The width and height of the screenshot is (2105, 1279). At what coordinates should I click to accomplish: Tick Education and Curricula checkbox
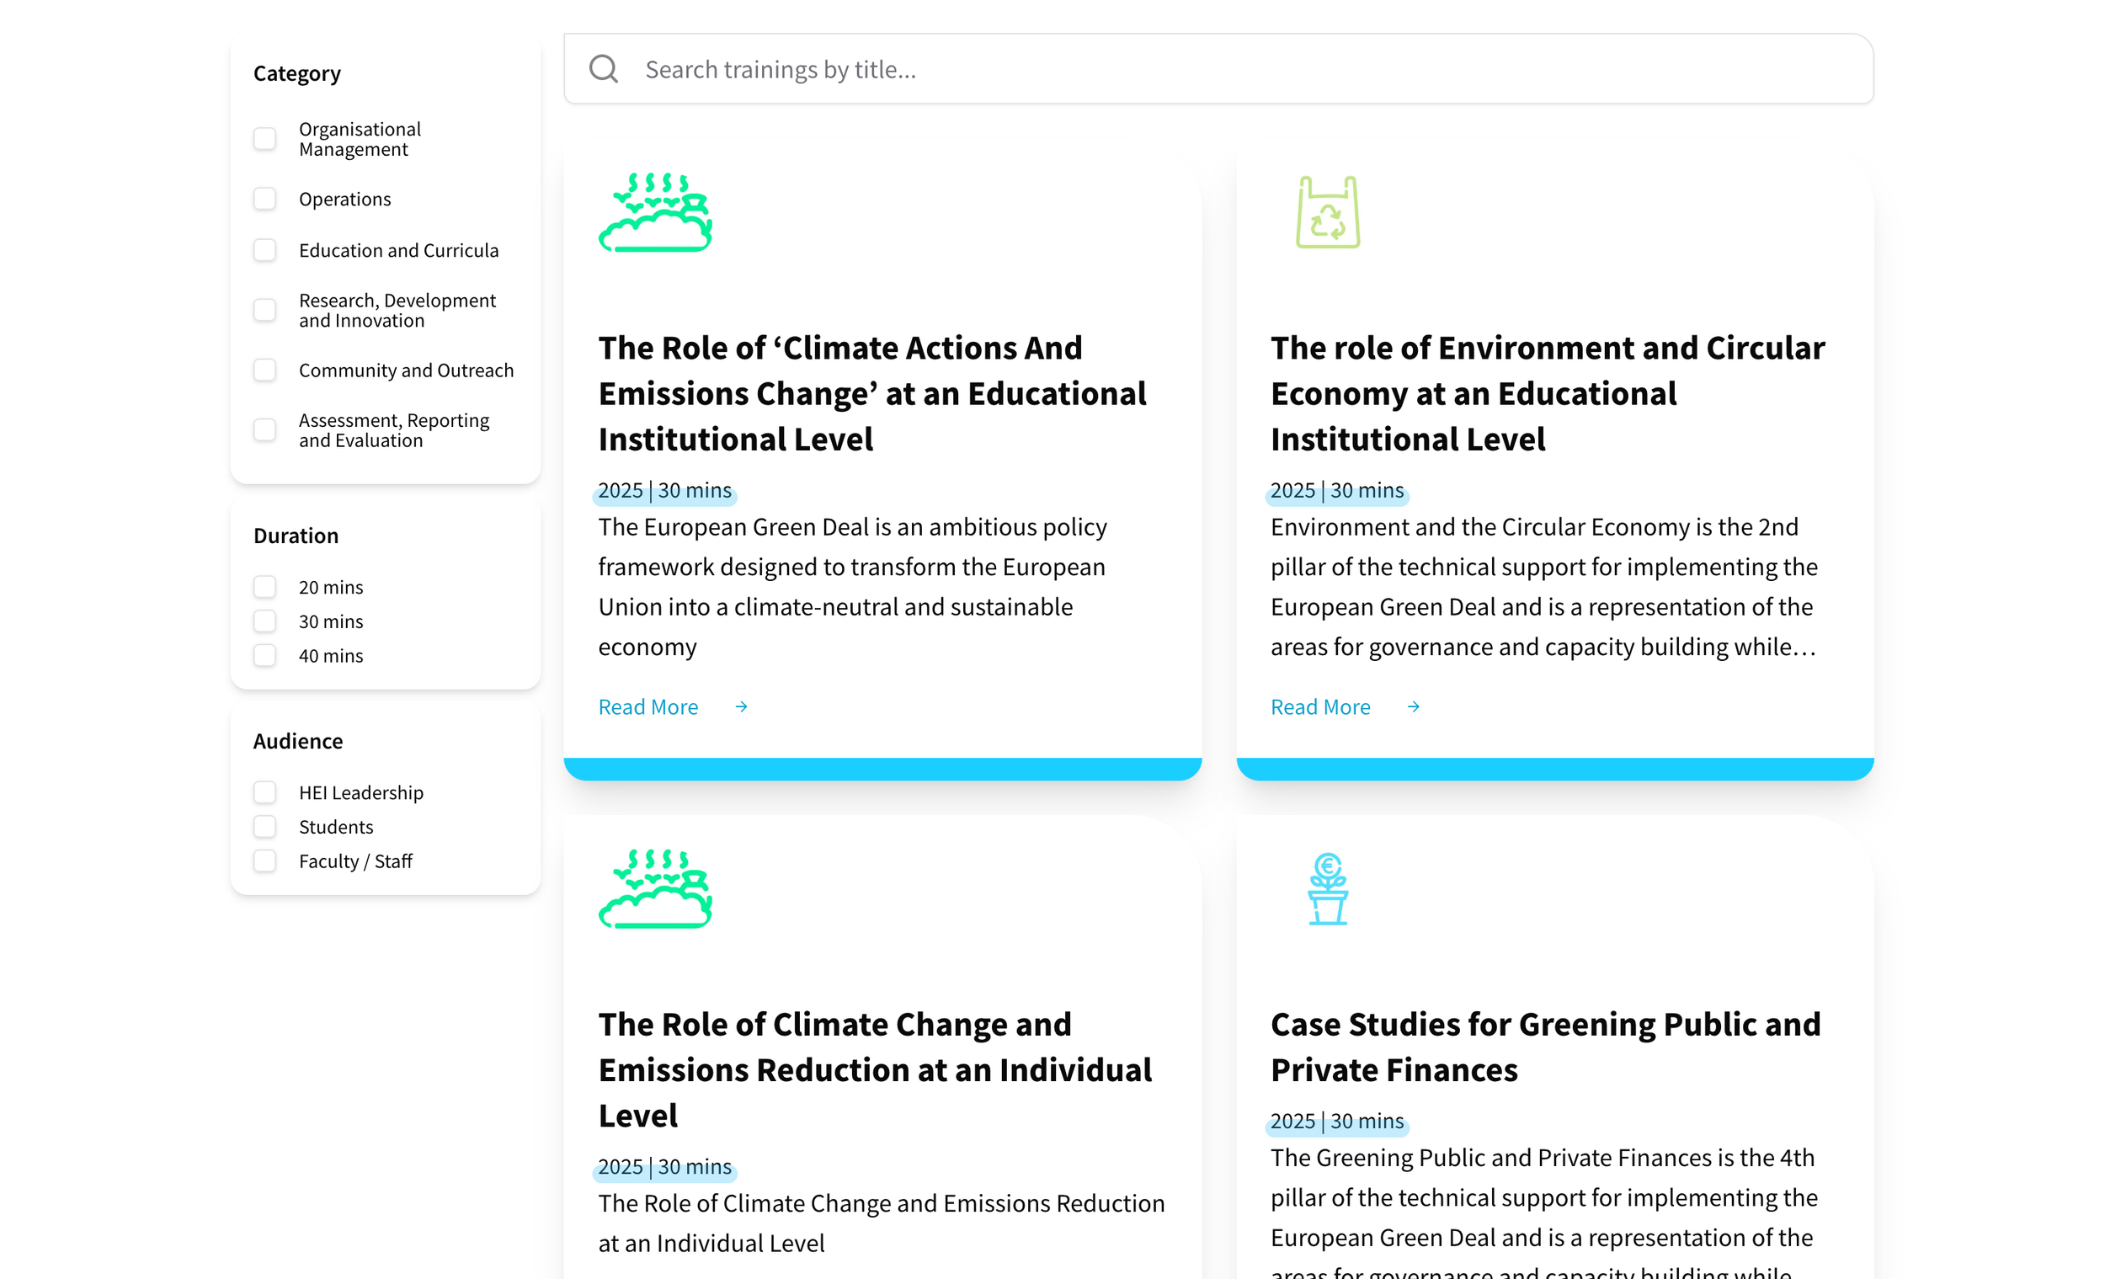265,250
